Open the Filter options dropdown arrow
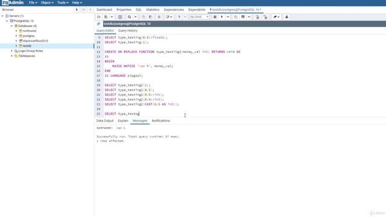386x217 pixels. point(185,17)
